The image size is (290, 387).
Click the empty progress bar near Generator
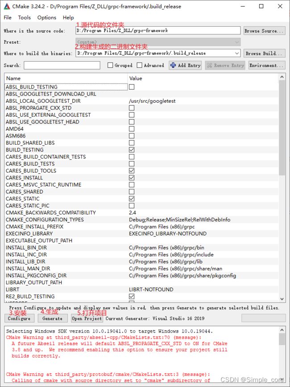click(x=264, y=318)
